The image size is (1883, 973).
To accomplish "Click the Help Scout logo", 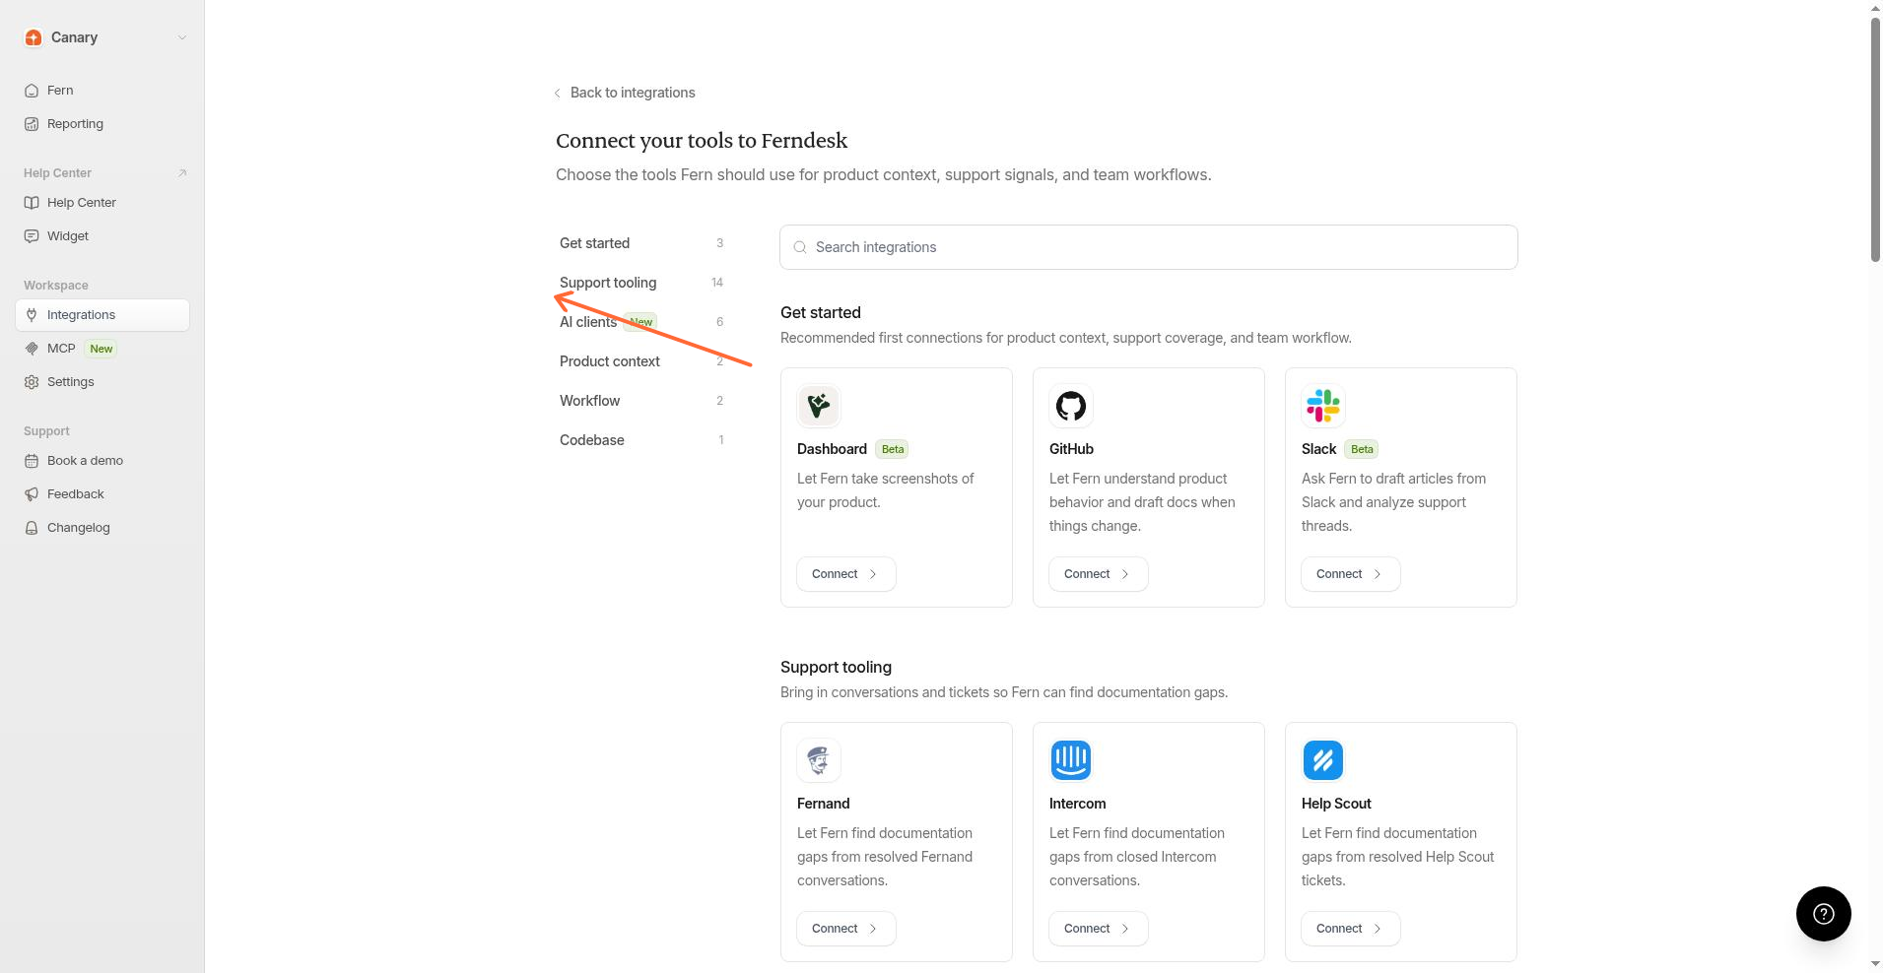I will coord(1323,760).
